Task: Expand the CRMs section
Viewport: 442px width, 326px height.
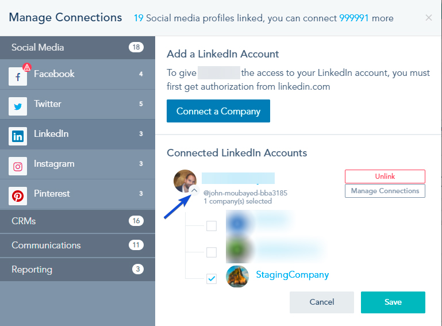Action: coord(78,221)
